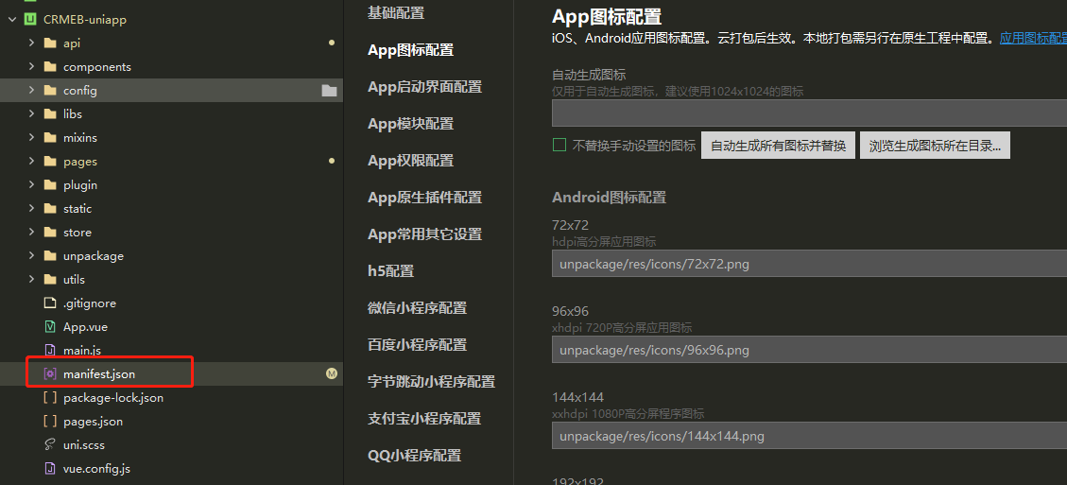Click the package-lock.json bracket icon

pyautogui.click(x=50, y=398)
